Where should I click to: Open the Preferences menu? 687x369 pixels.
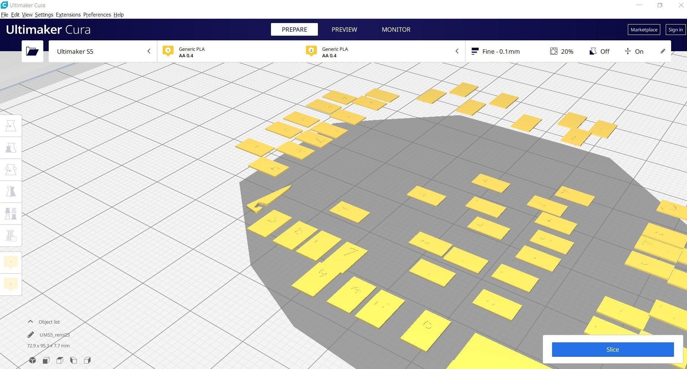click(x=97, y=15)
